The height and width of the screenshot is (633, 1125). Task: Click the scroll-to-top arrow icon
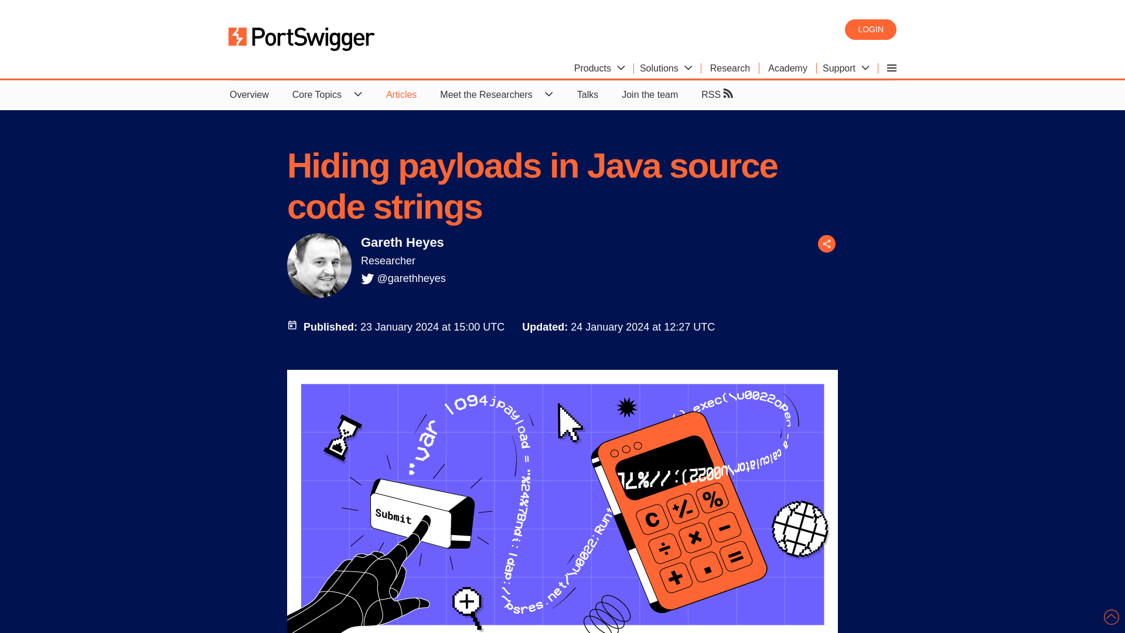click(x=1111, y=617)
